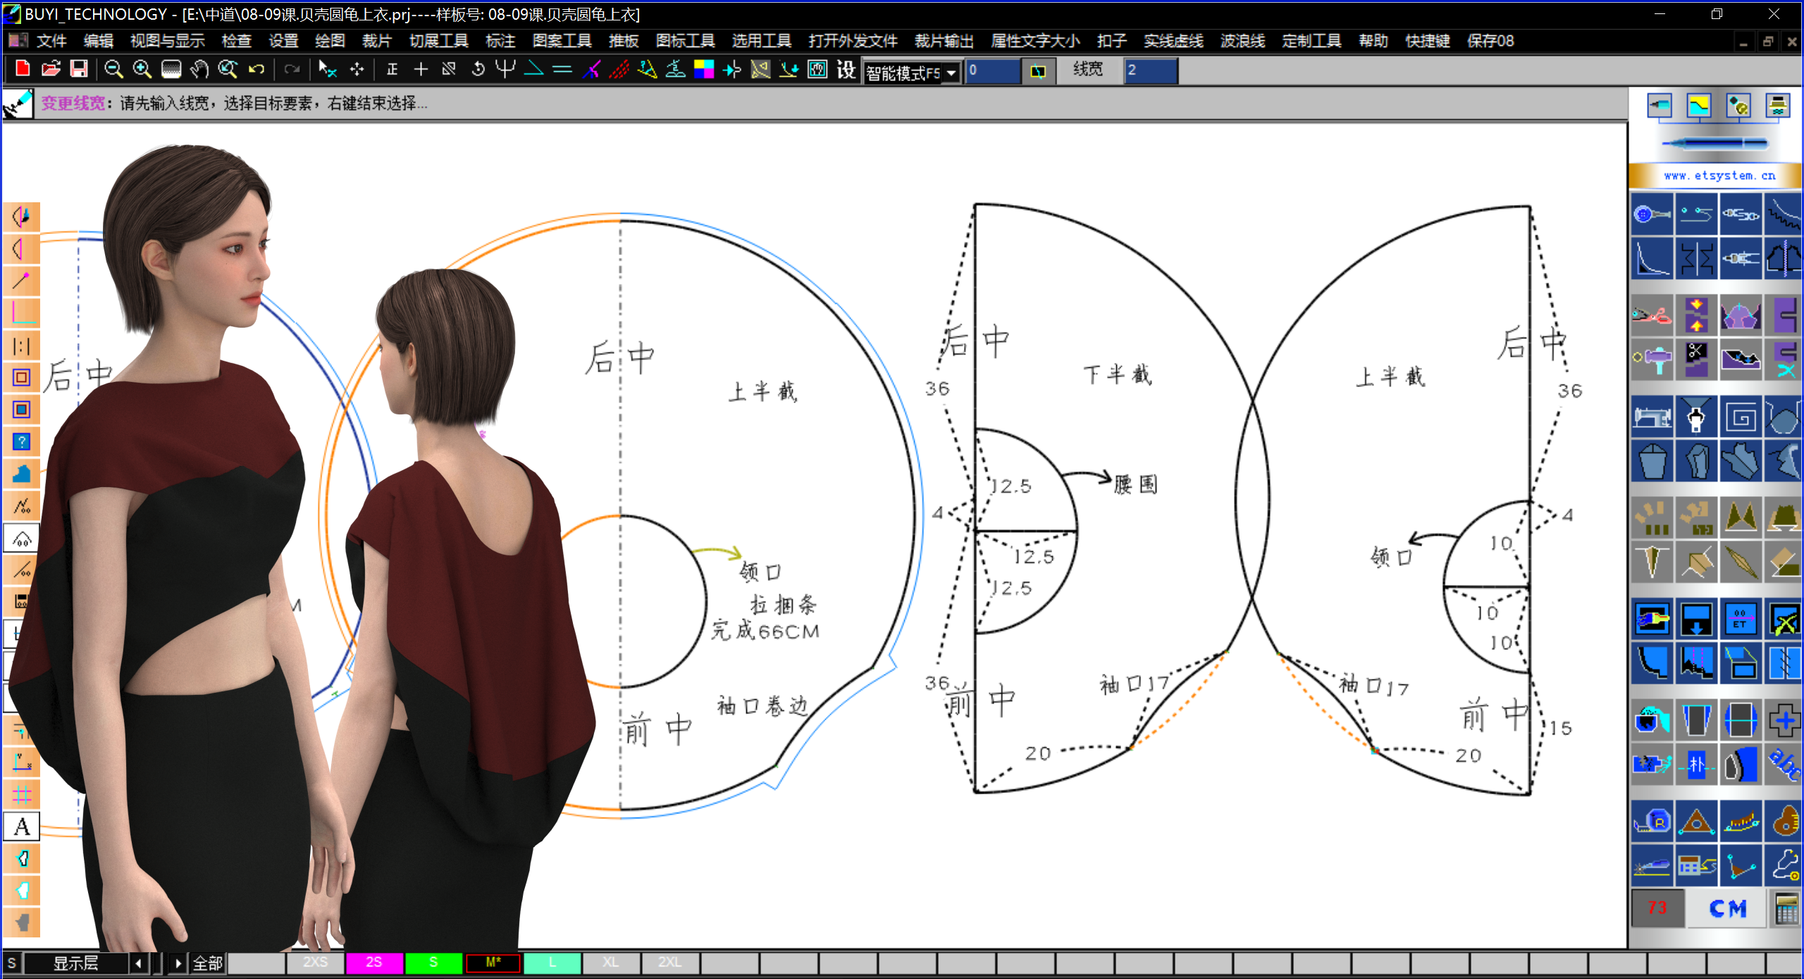Click the 快捷键 menu item
The width and height of the screenshot is (1804, 979).
[x=1428, y=41]
